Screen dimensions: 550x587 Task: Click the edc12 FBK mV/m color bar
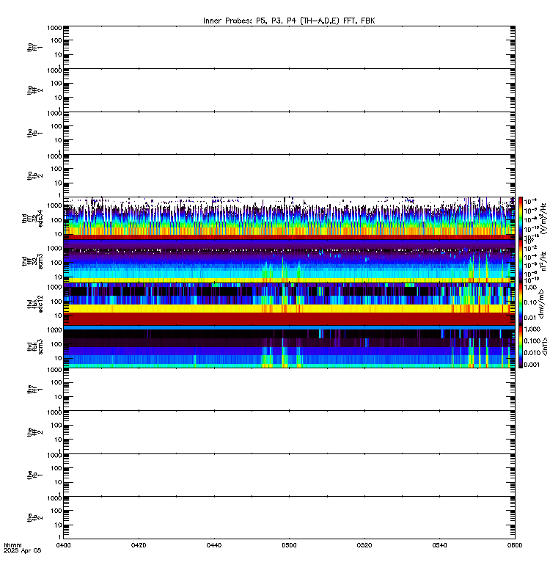(521, 304)
